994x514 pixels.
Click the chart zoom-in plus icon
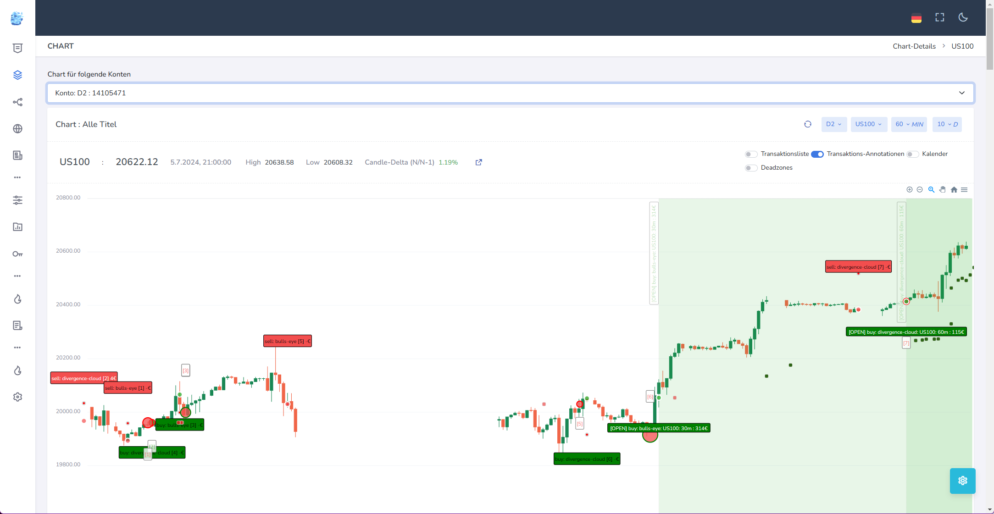[x=910, y=190]
